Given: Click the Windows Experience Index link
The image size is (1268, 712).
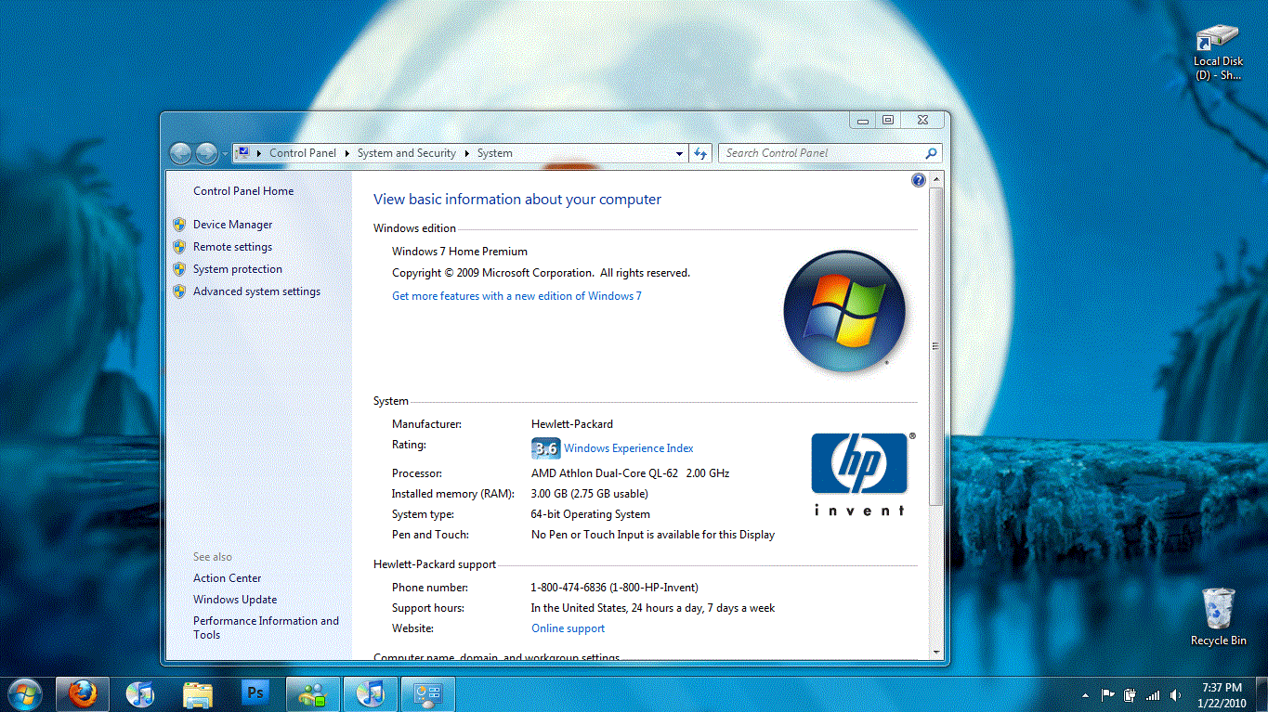Looking at the screenshot, I should click(628, 448).
